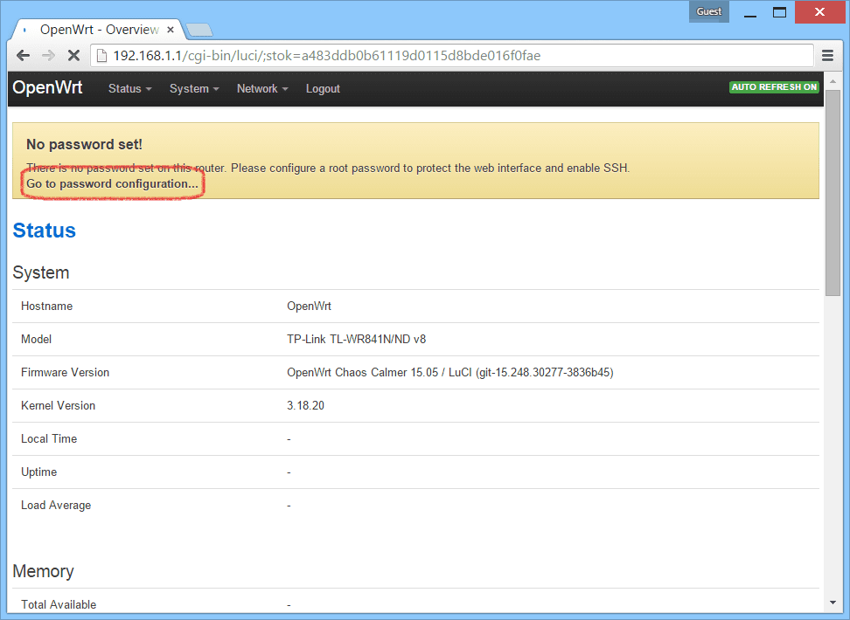Click the Guest profile button

(x=709, y=11)
